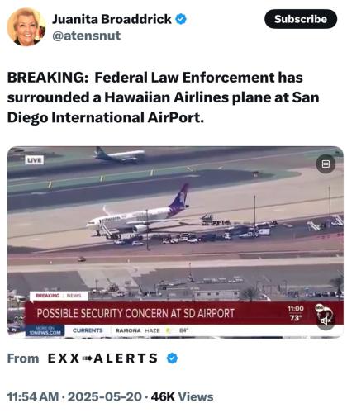Viewport: 347px width, 413px height.
Task: Subscribe to Juanita Broaddrick
Action: click(x=301, y=19)
